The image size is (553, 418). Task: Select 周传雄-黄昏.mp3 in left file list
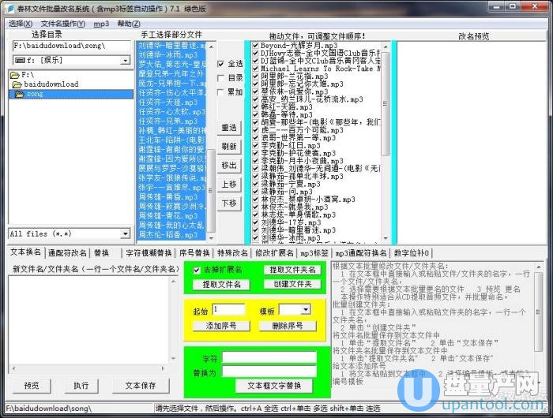click(x=171, y=197)
